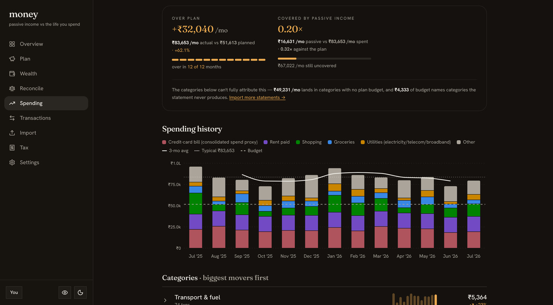Click the Transport & fuel sparkline chart
This screenshot has width=553, height=305.
pos(415,299)
